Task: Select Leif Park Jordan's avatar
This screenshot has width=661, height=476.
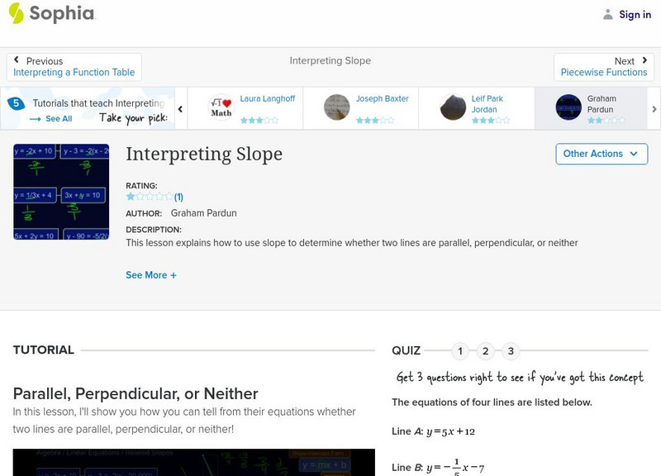Action: click(x=453, y=107)
